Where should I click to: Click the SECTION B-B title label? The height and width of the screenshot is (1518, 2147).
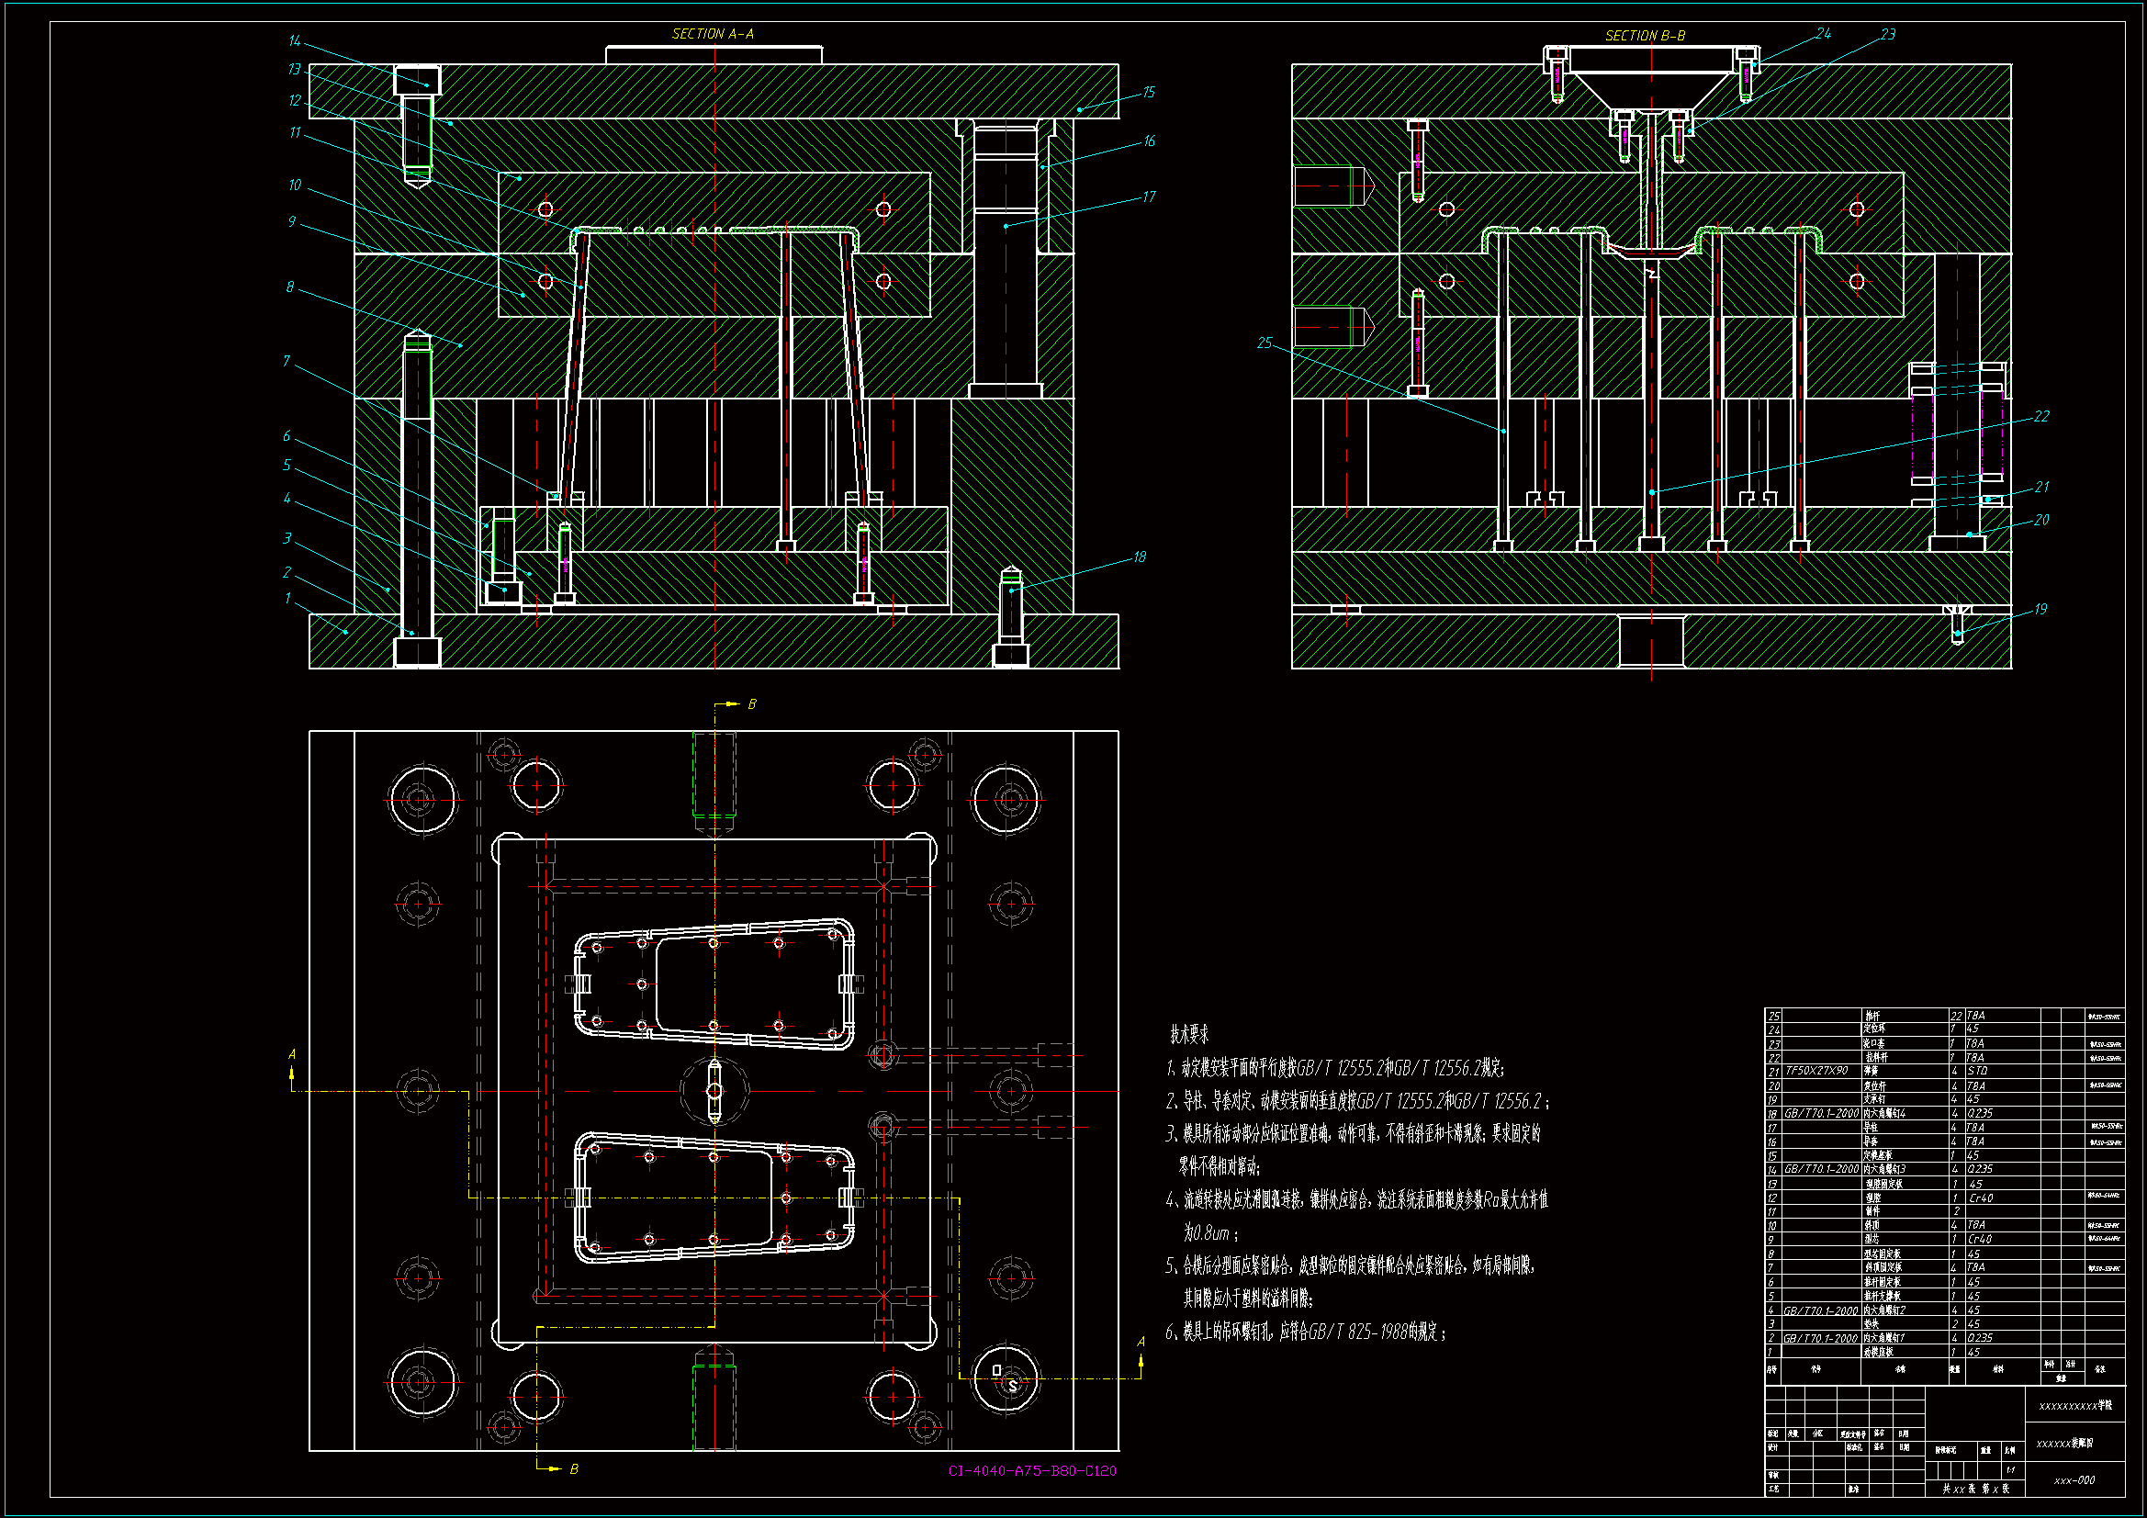[x=1644, y=36]
